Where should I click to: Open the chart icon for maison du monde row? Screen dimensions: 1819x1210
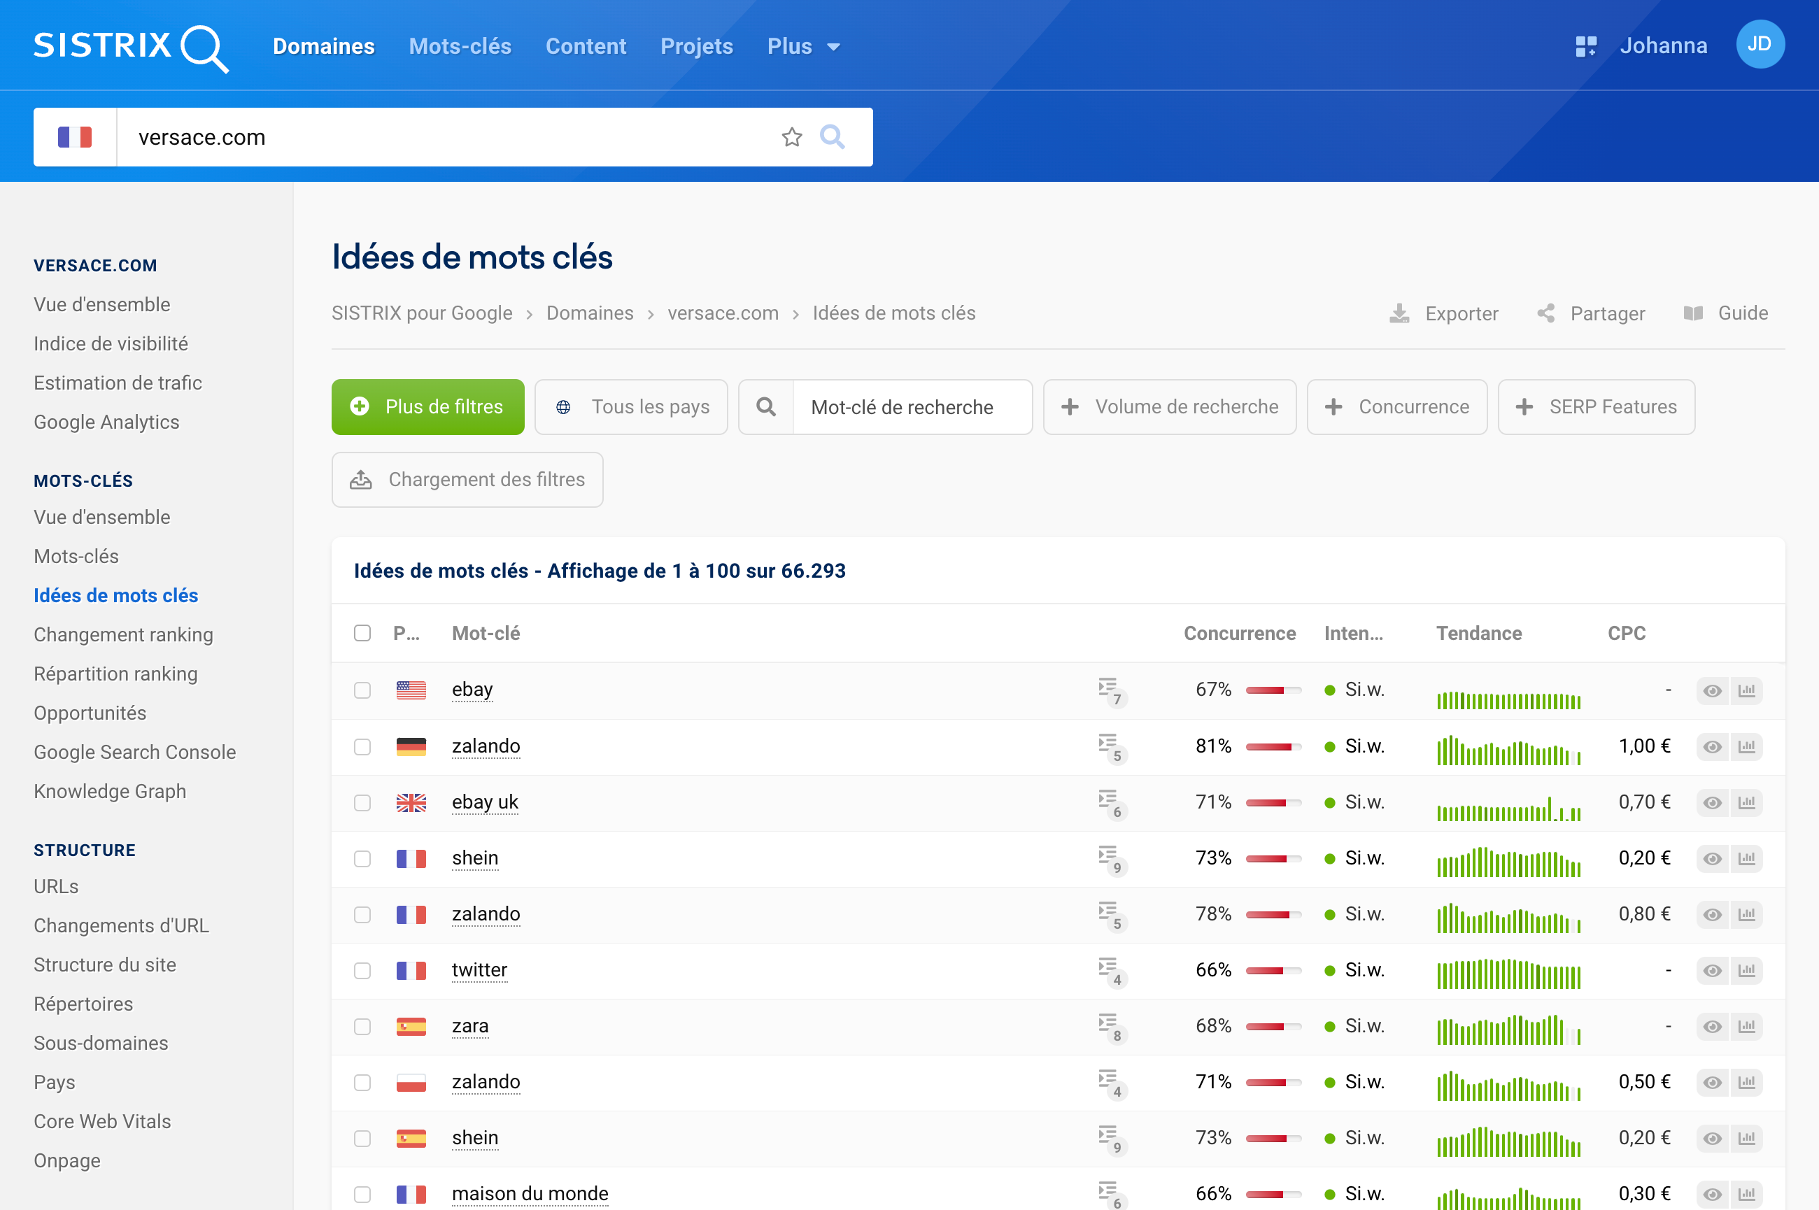(x=1746, y=1195)
